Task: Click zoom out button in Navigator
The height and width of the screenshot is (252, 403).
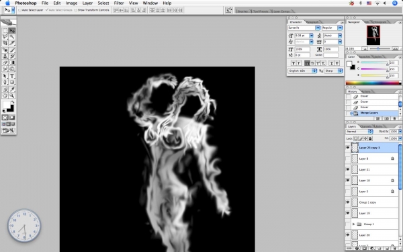Action: coord(365,48)
